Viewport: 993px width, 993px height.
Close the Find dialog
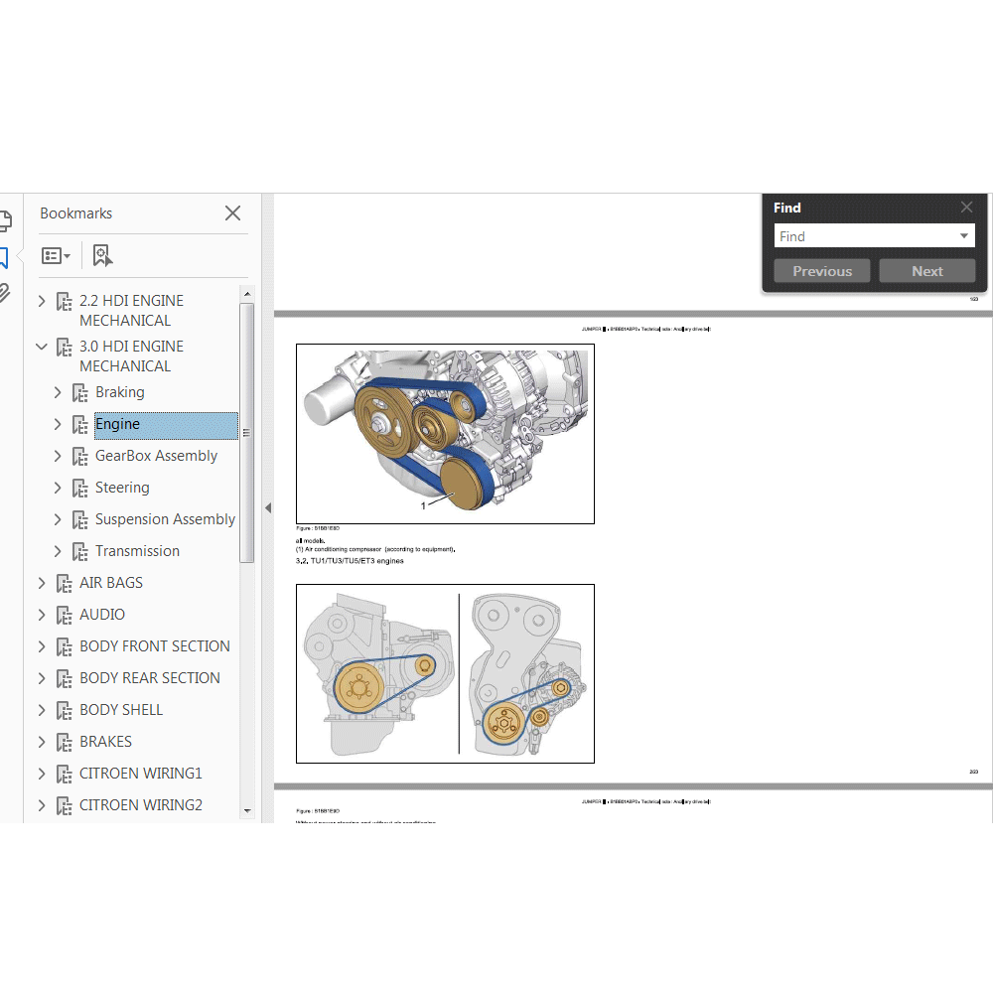[966, 208]
